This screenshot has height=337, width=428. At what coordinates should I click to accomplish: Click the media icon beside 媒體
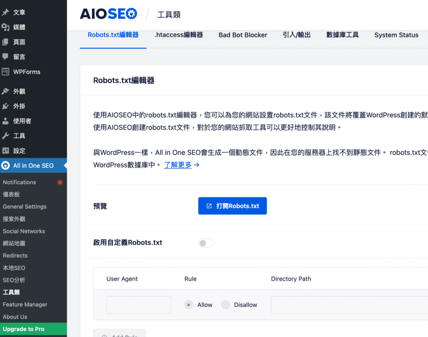(5, 27)
